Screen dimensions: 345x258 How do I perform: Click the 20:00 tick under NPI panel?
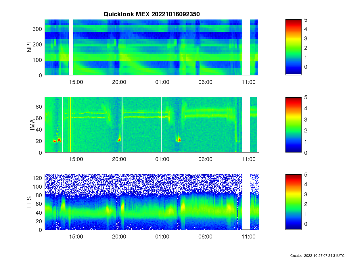click(119, 82)
